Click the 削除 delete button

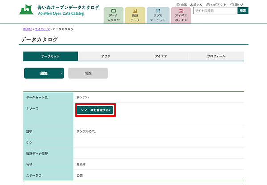tap(88, 73)
